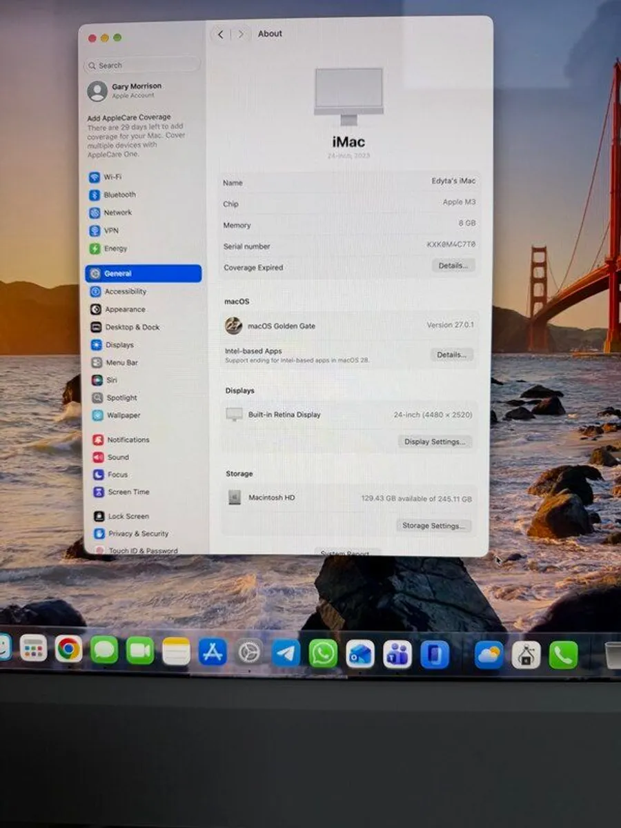Click Details for Intel-based Apps
This screenshot has width=621, height=828.
452,355
